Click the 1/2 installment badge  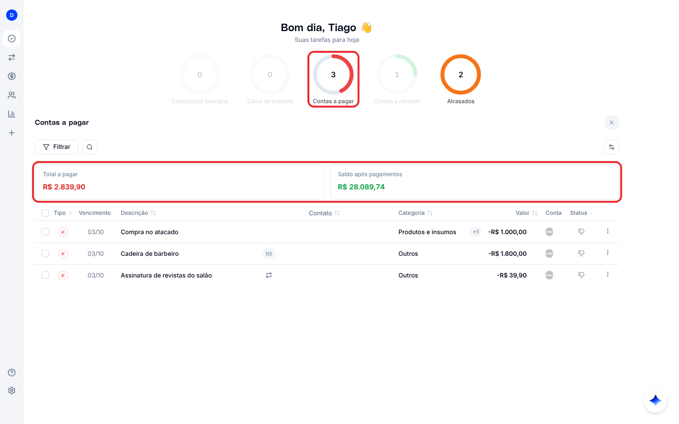coord(269,253)
